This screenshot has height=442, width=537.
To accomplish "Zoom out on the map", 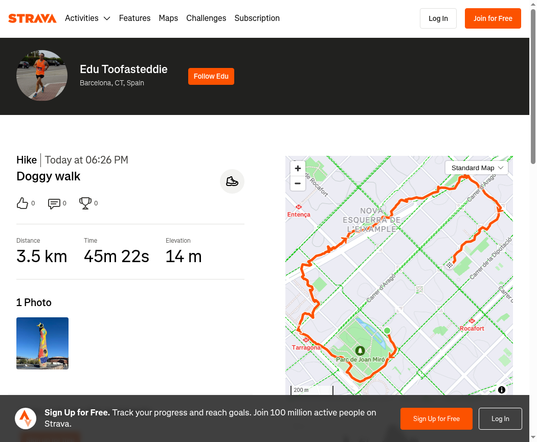I will click(x=298, y=183).
